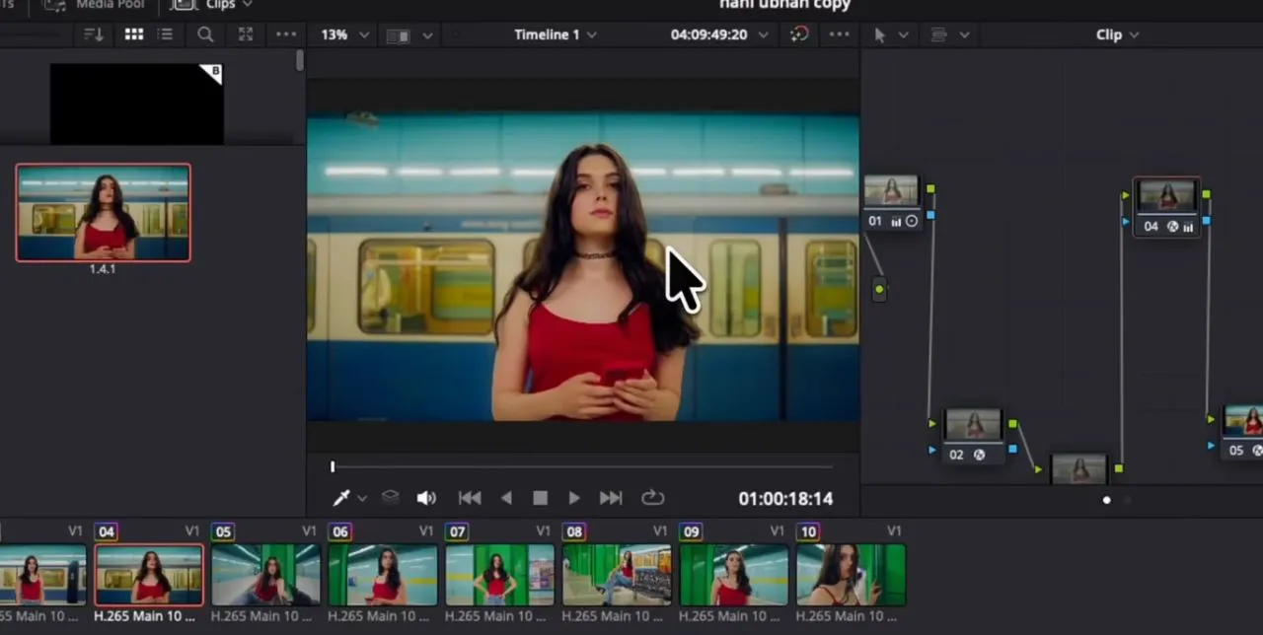1263x635 pixels.
Task: Toggle the layers overlay icon below viewer
Action: click(x=391, y=498)
